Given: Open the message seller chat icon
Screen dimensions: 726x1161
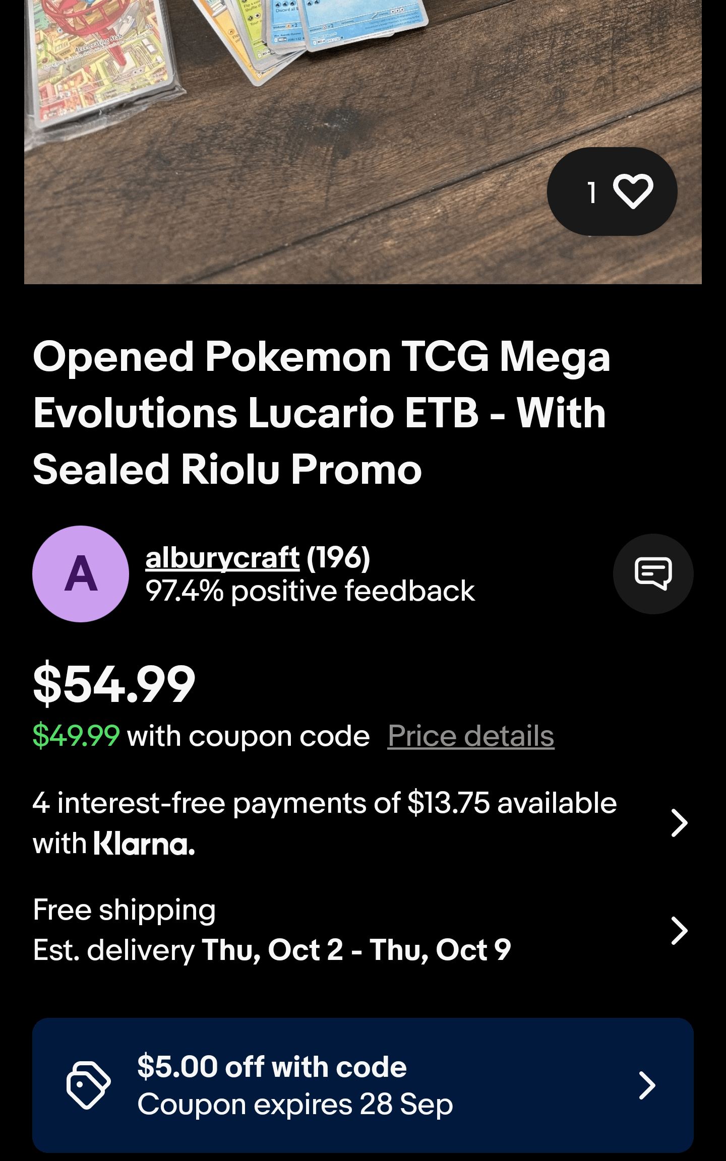Looking at the screenshot, I should click(x=653, y=573).
